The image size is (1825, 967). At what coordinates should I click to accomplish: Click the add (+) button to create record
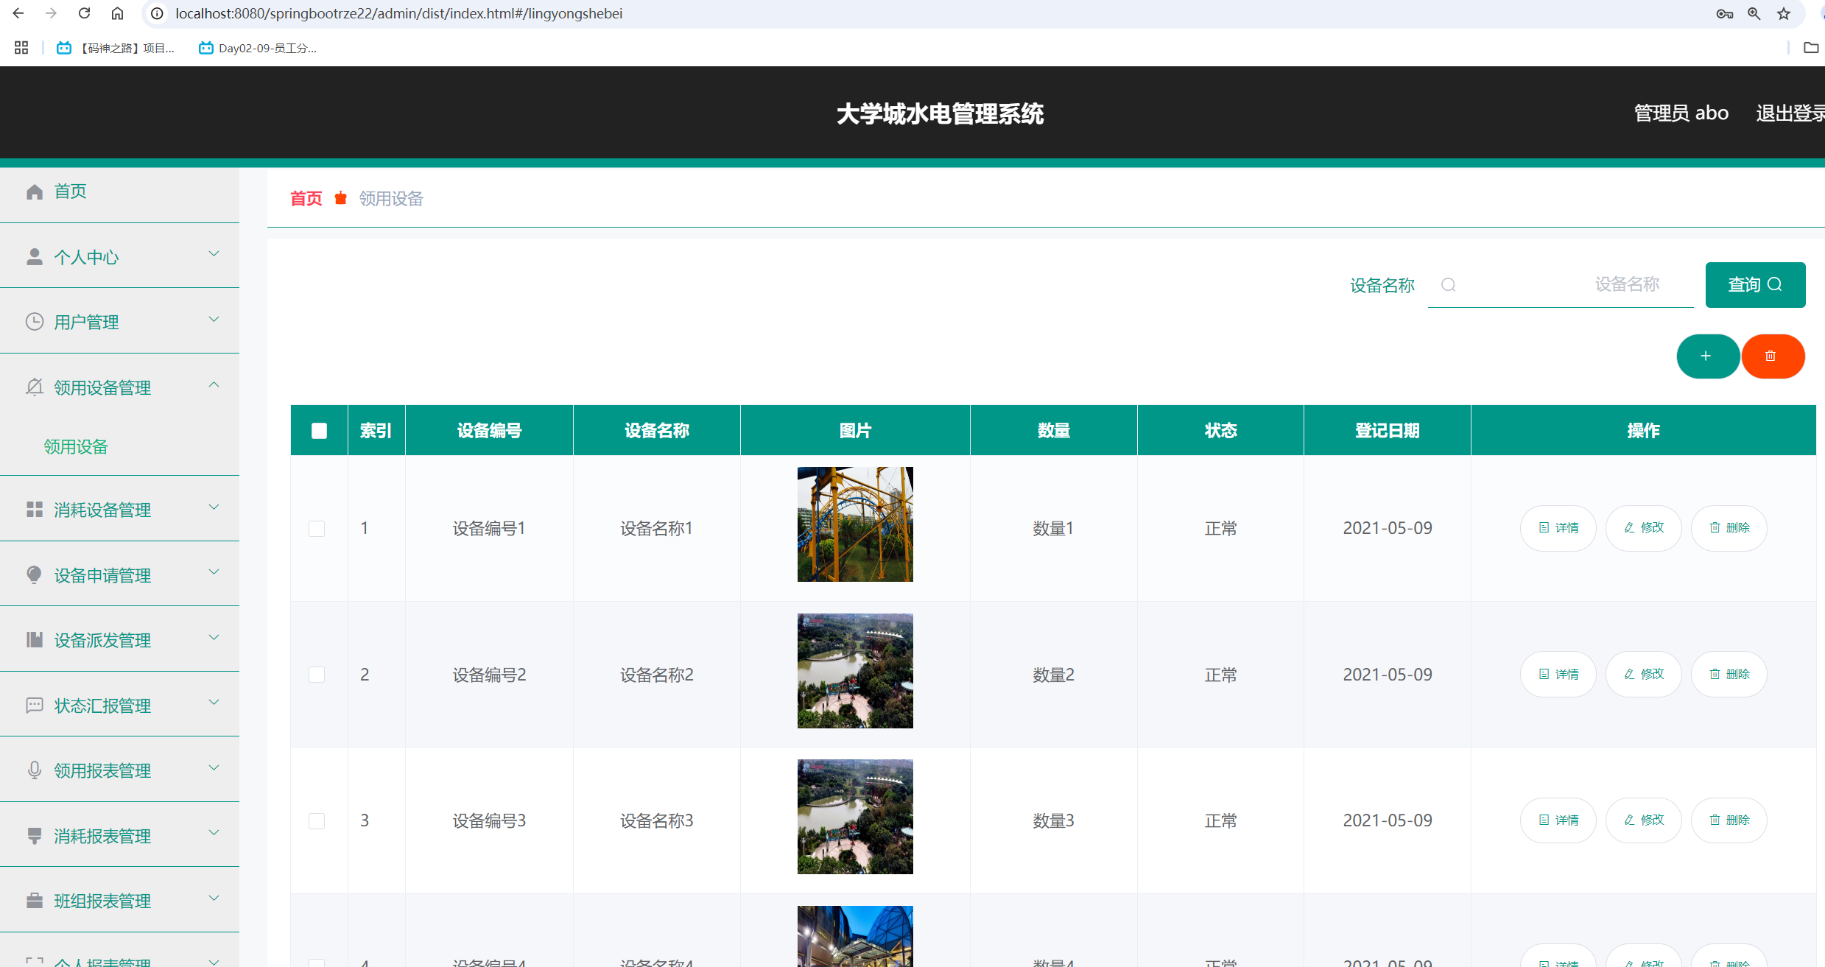[x=1708, y=356]
